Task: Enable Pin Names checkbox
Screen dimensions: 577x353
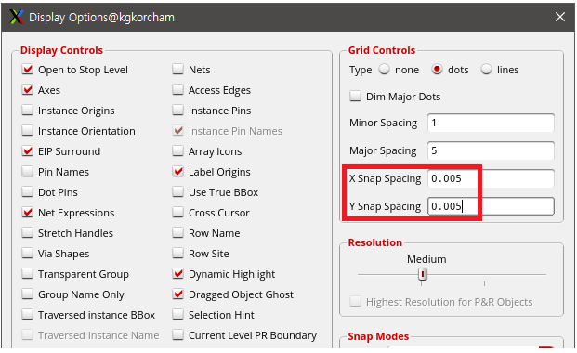Action: point(27,172)
